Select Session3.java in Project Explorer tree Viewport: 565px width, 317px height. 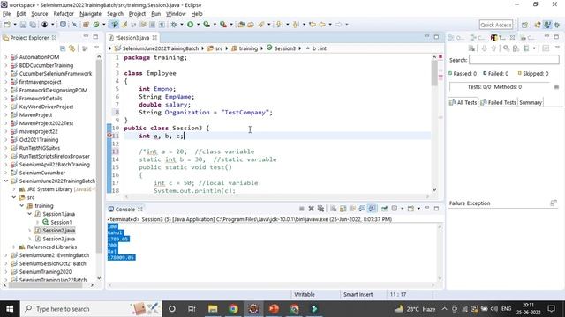tap(59, 239)
